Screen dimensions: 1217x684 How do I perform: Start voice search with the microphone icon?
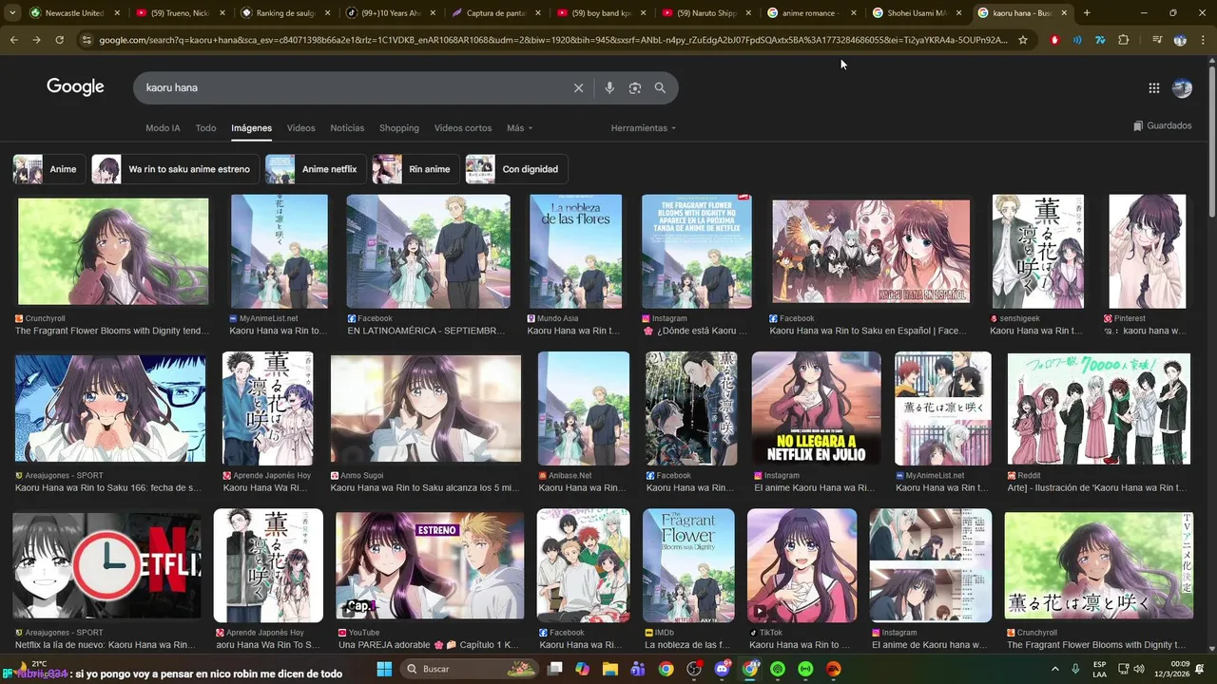[x=609, y=87]
